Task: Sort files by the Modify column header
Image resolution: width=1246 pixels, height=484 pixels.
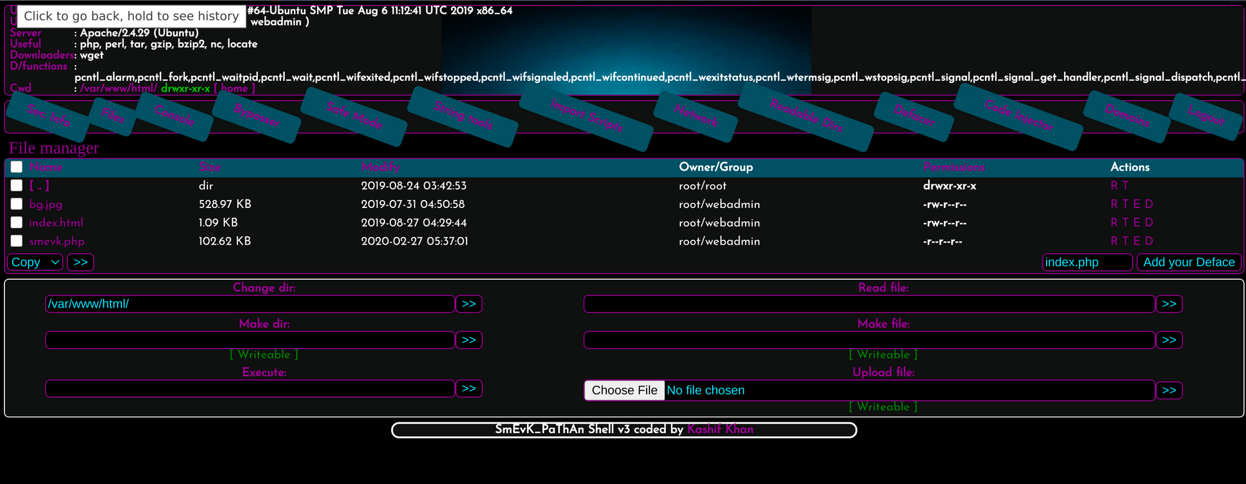Action: point(380,167)
